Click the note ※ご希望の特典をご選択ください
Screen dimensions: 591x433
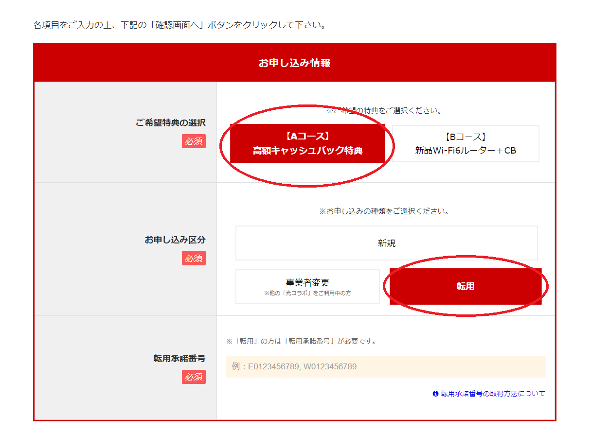click(x=384, y=111)
